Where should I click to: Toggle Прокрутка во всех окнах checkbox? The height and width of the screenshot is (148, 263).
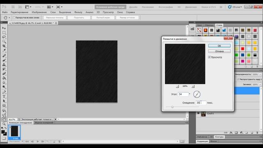[x=14, y=18]
